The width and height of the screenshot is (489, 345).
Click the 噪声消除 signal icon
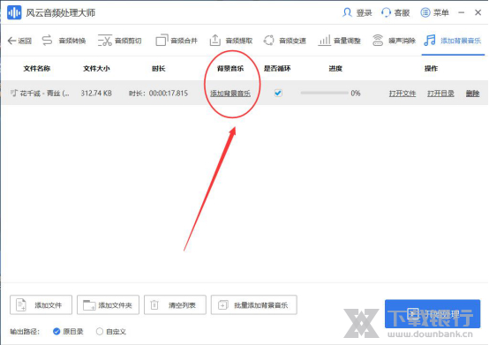pos(378,41)
